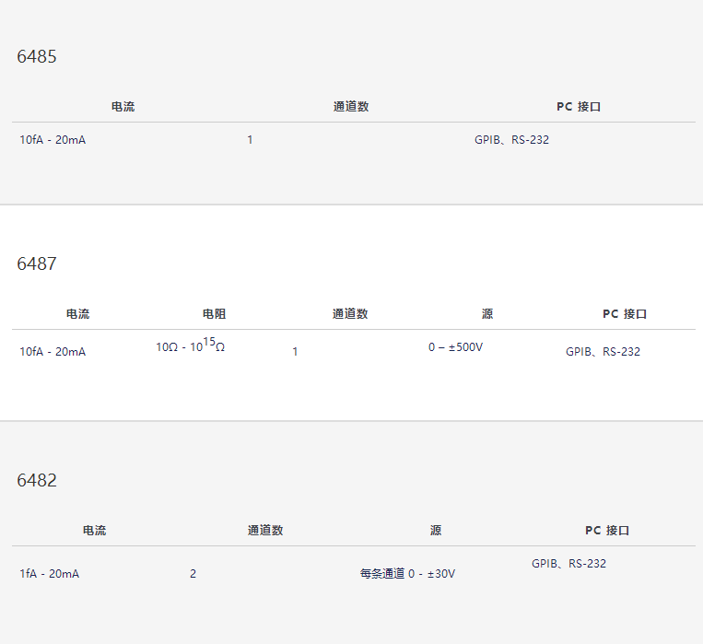Click channel count 2 in 6482 row
This screenshot has width=703, height=644.
pyautogui.click(x=193, y=574)
